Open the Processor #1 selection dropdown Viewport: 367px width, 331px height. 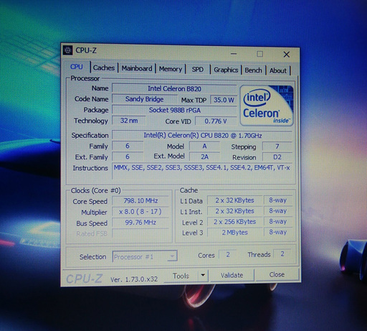click(145, 256)
